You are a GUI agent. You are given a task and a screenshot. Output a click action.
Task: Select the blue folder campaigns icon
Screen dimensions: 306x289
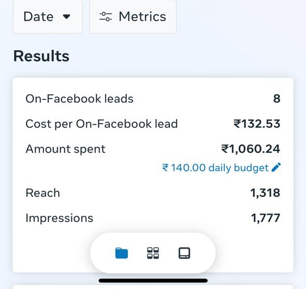122,253
